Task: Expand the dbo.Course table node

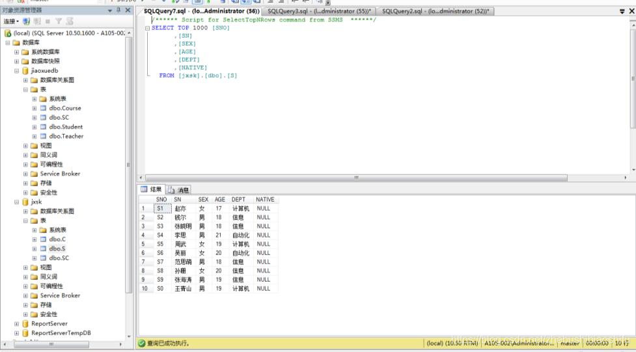Action: coord(35,109)
